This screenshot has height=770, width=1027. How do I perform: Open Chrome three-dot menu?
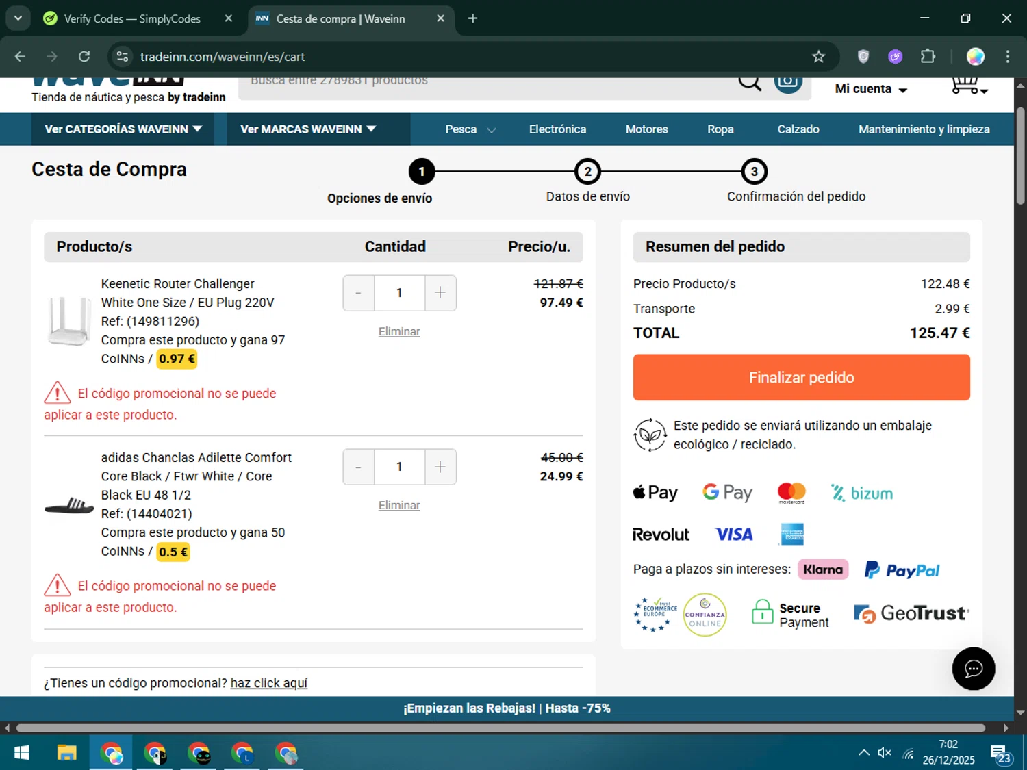[x=1007, y=57]
